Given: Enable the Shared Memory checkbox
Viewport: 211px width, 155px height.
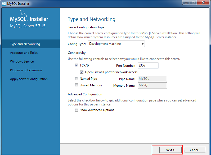Looking at the screenshot, I should point(76,85).
